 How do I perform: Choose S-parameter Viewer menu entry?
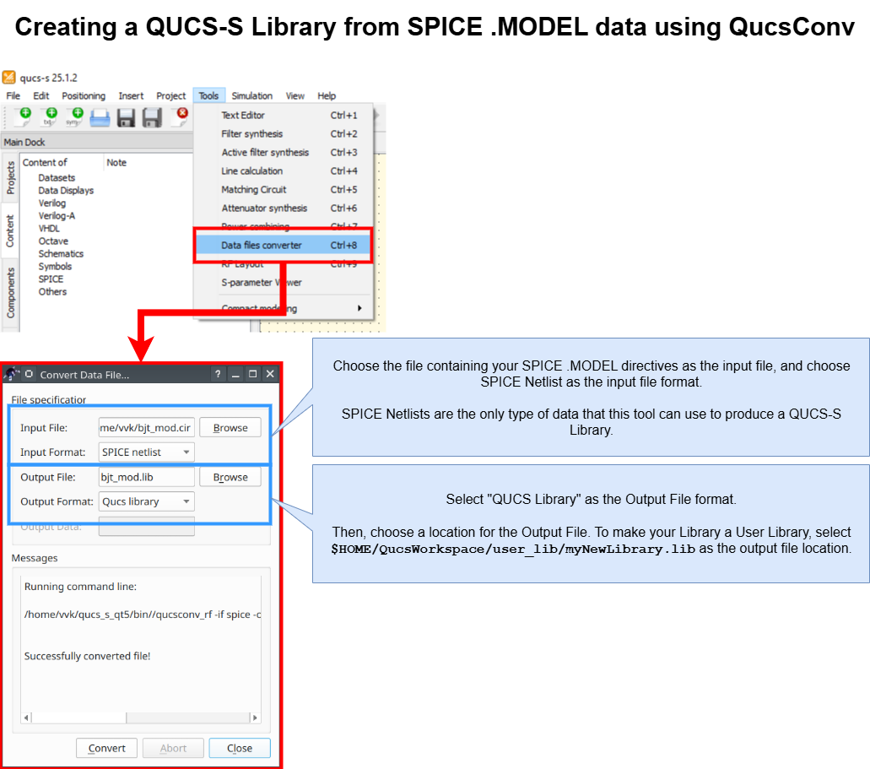[x=284, y=283]
